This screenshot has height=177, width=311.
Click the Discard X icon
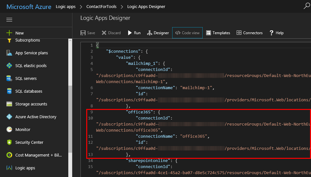pyautogui.click(x=104, y=33)
